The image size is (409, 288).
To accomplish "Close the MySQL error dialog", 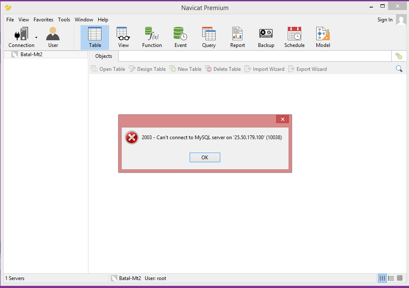I will point(282,119).
